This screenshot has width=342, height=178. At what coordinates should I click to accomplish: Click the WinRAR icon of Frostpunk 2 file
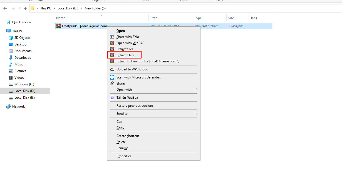pos(59,26)
